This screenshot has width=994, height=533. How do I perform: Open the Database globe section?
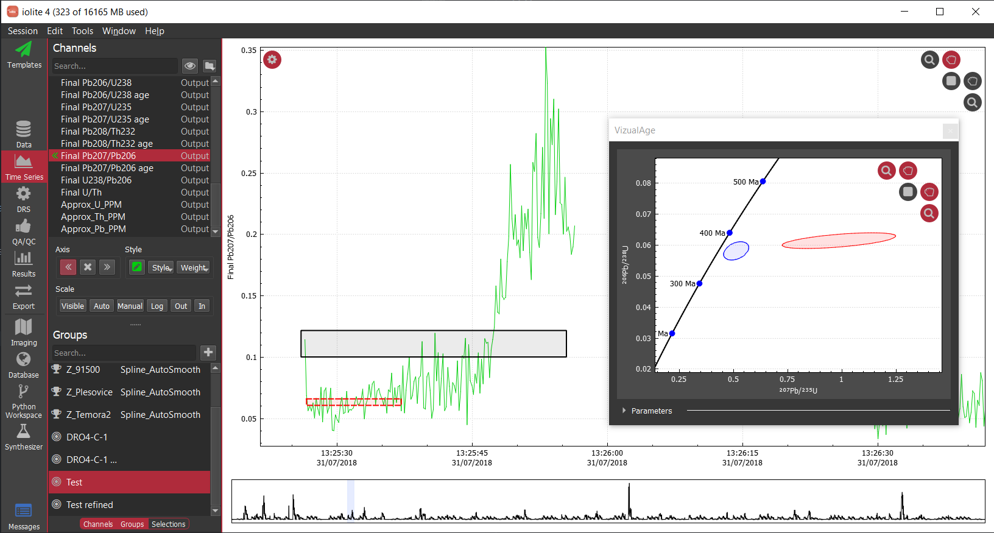click(x=24, y=365)
